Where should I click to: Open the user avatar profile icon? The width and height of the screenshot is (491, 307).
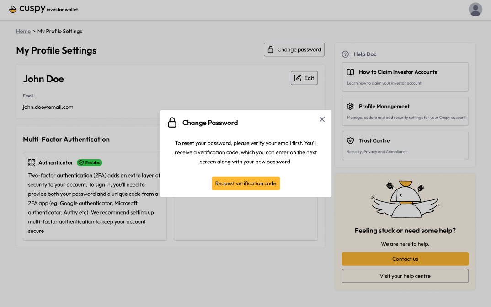pyautogui.click(x=475, y=10)
